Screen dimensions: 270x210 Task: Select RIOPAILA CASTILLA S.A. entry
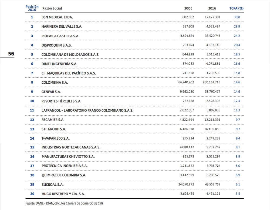click(60, 36)
